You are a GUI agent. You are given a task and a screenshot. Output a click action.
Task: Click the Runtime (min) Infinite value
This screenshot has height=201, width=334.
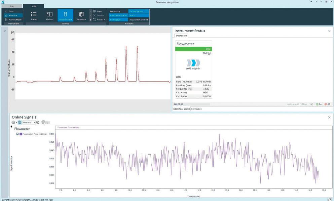coord(207,85)
